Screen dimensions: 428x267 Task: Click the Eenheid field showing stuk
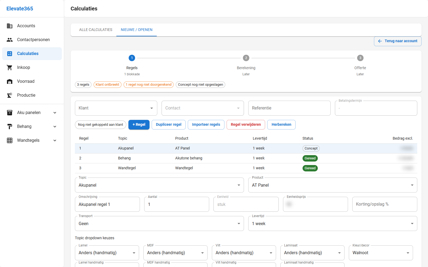tap(246, 204)
